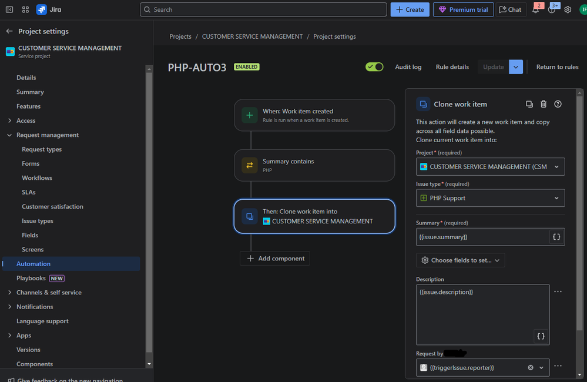Viewport: 587px width, 382px height.
Task: Click the sidebar vertical scrollbar
Action: tap(149, 212)
